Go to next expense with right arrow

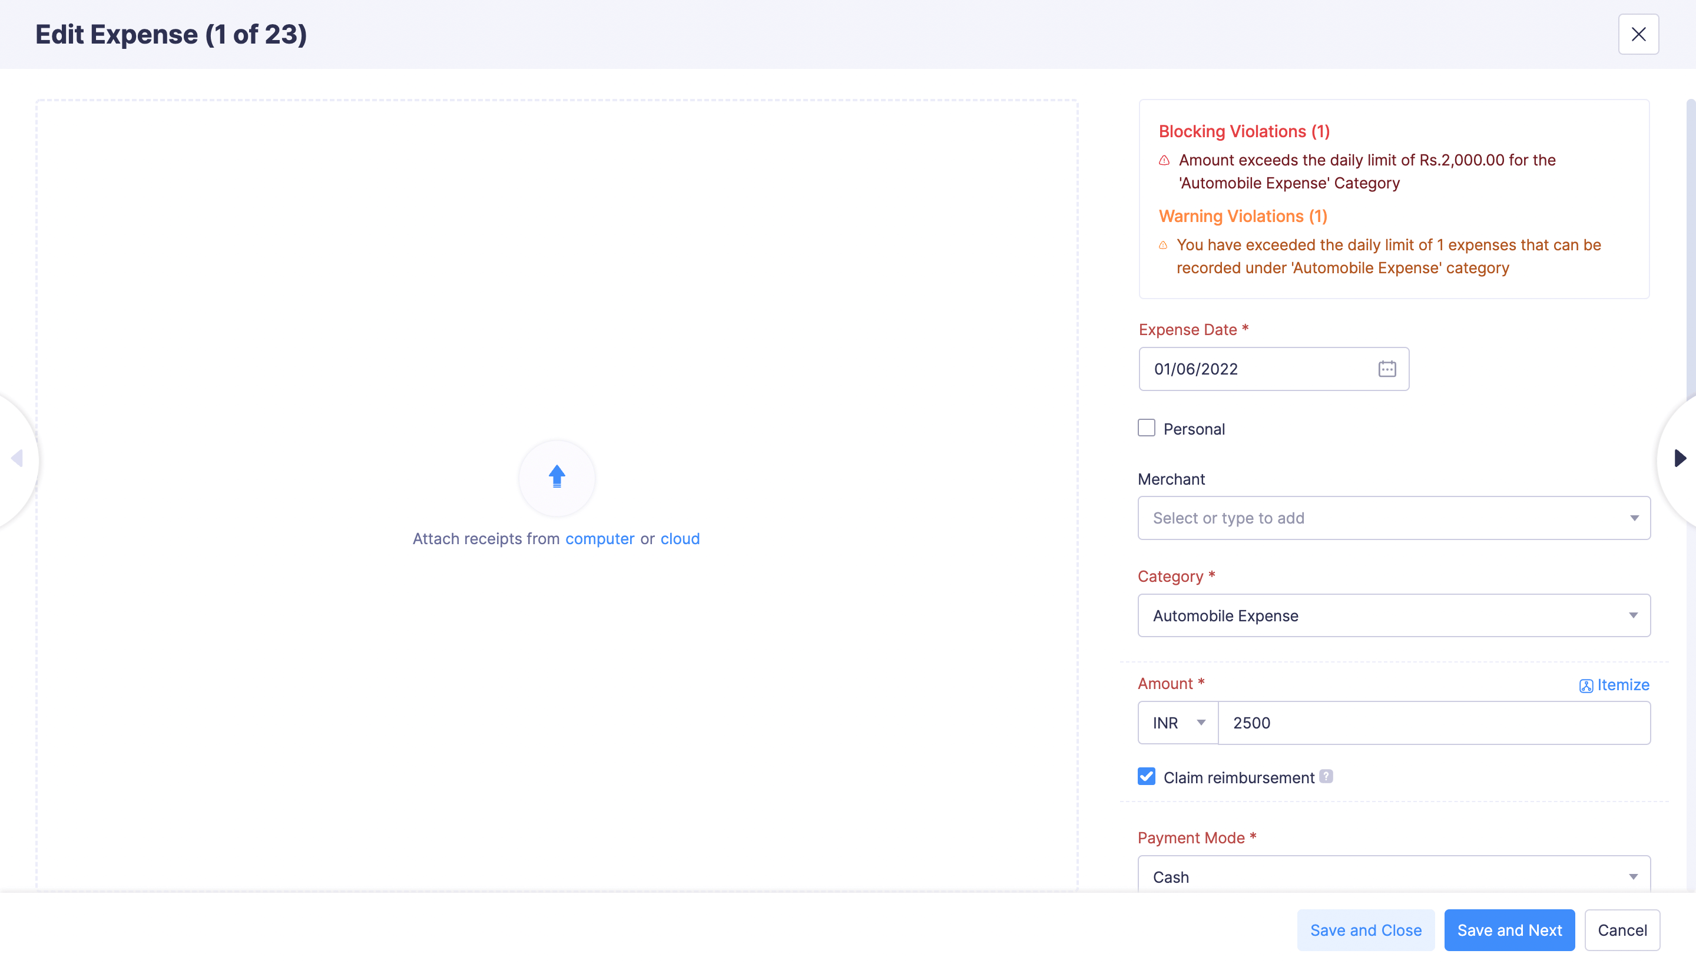1680,458
